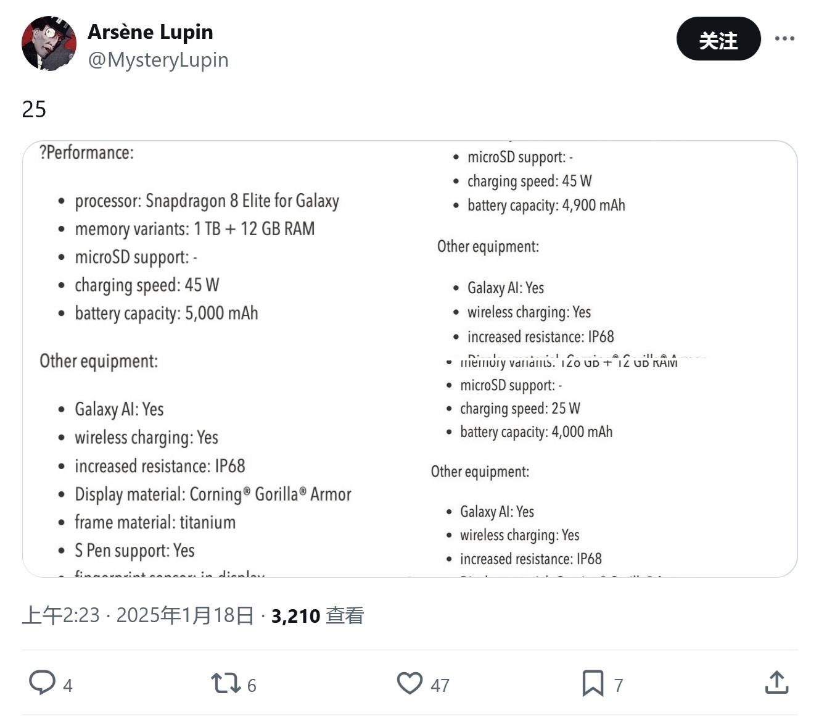819x716 pixels.
Task: Click the reply speech bubble icon
Action: coord(42,683)
